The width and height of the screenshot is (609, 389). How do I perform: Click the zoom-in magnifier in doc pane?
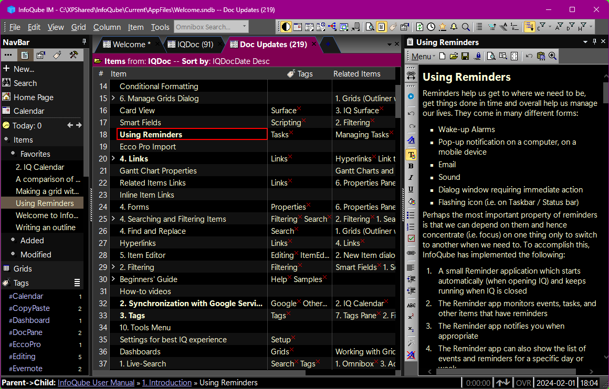553,56
